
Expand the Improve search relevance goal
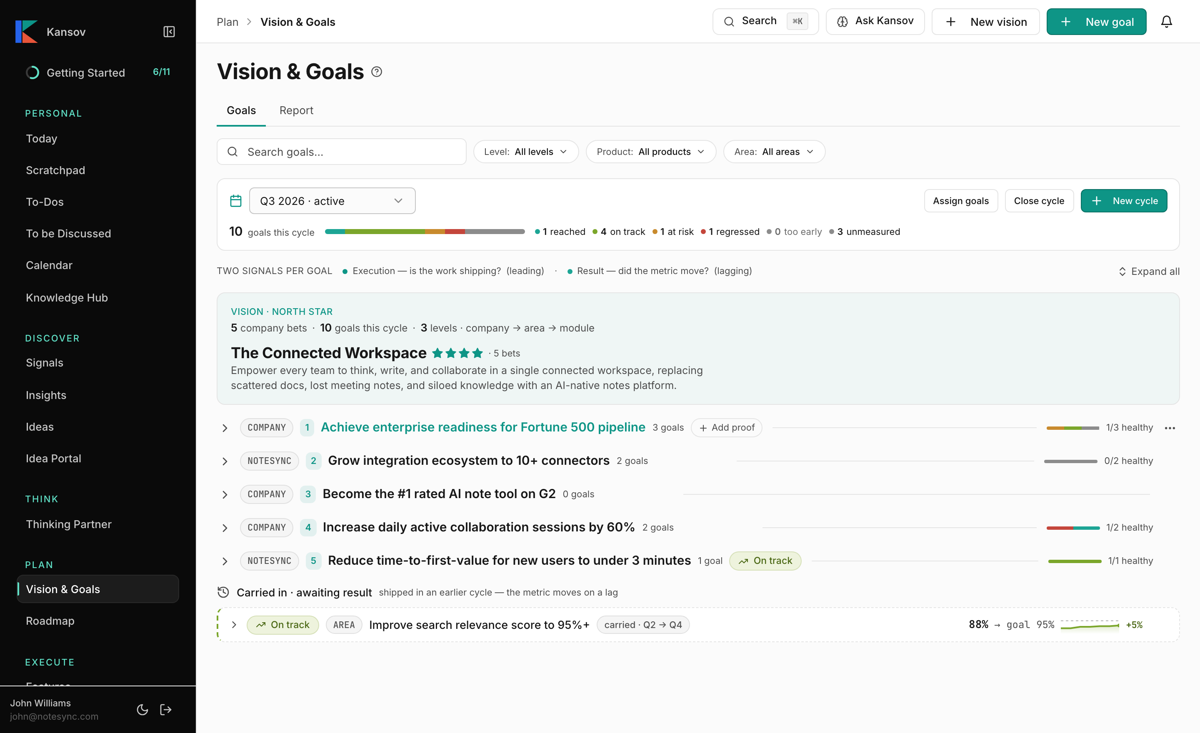234,624
